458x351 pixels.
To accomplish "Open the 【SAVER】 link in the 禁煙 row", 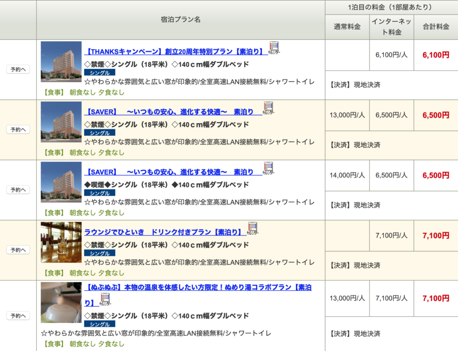I will pyautogui.click(x=173, y=112).
